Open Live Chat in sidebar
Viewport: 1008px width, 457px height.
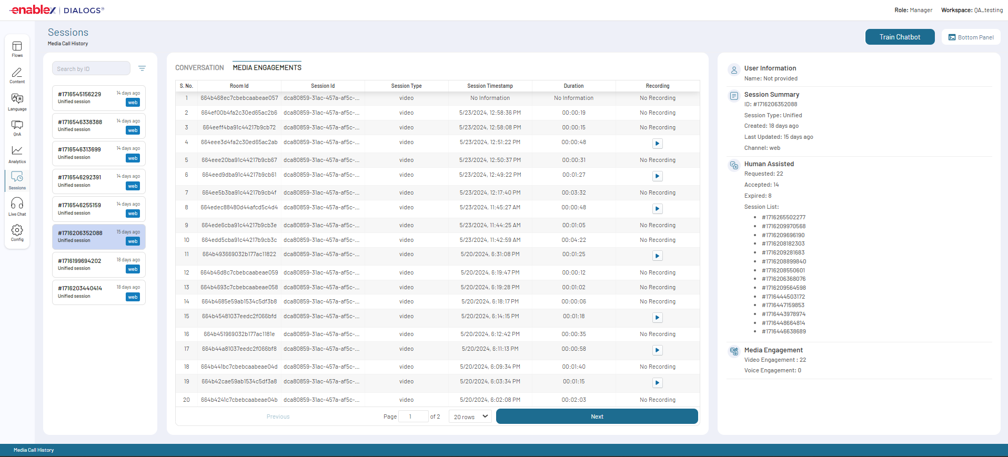tap(17, 207)
